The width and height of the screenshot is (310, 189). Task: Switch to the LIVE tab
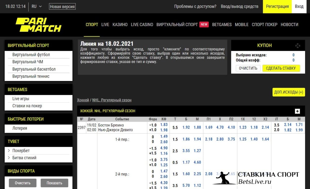point(105,24)
